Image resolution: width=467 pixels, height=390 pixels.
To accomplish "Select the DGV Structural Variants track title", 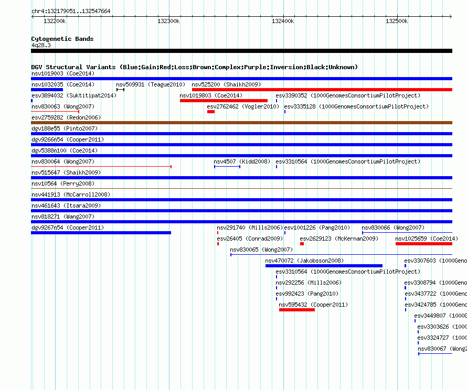I will pyautogui.click(x=195, y=67).
